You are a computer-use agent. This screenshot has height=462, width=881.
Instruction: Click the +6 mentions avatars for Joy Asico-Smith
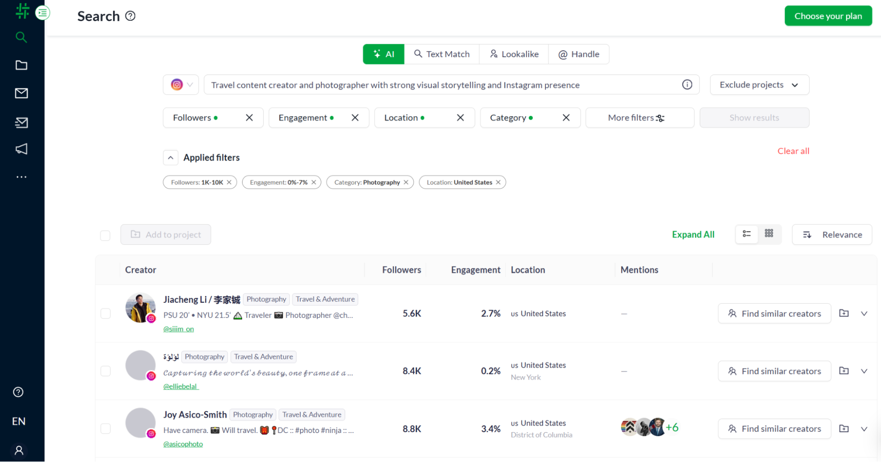pos(650,427)
